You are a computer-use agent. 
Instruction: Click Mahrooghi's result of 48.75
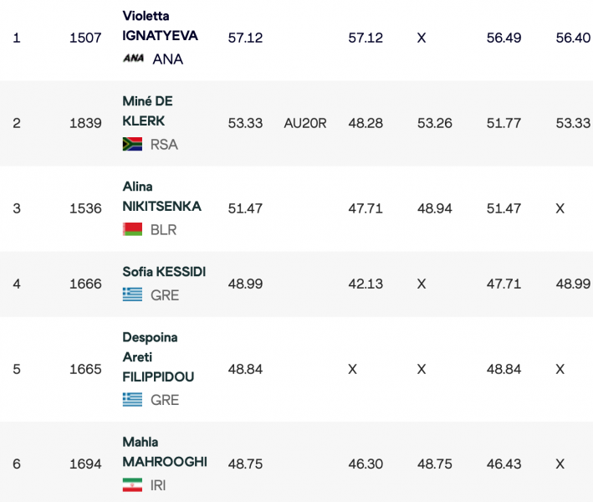pos(245,464)
